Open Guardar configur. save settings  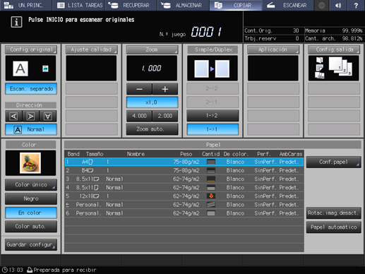pyautogui.click(x=31, y=244)
